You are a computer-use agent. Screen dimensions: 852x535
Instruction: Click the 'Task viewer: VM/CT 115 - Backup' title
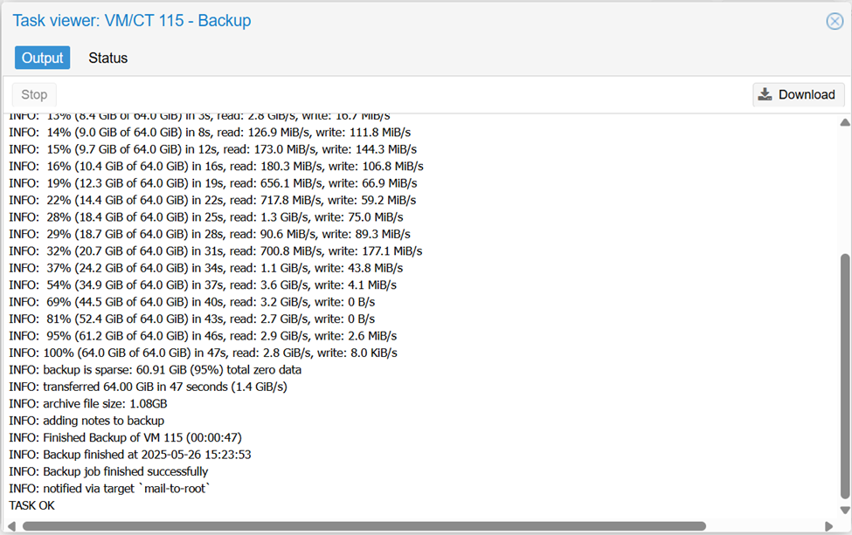click(x=132, y=20)
